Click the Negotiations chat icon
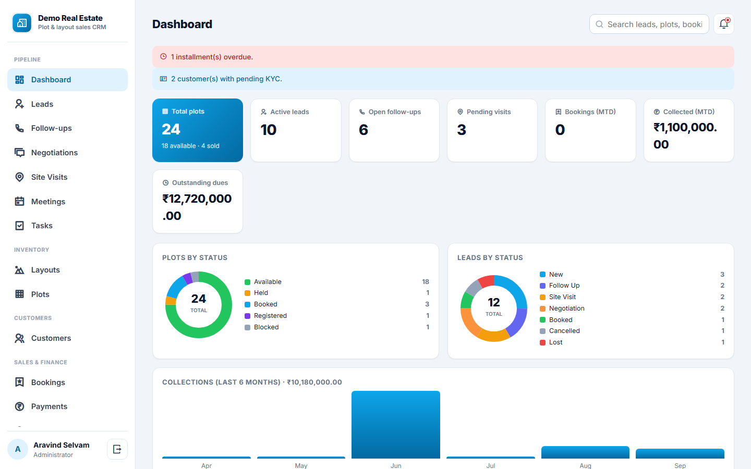This screenshot has width=751, height=469. coord(20,153)
